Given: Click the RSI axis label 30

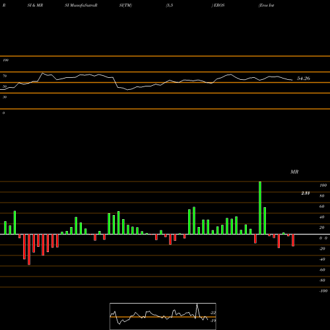Looking at the screenshot, I should 5,97.
